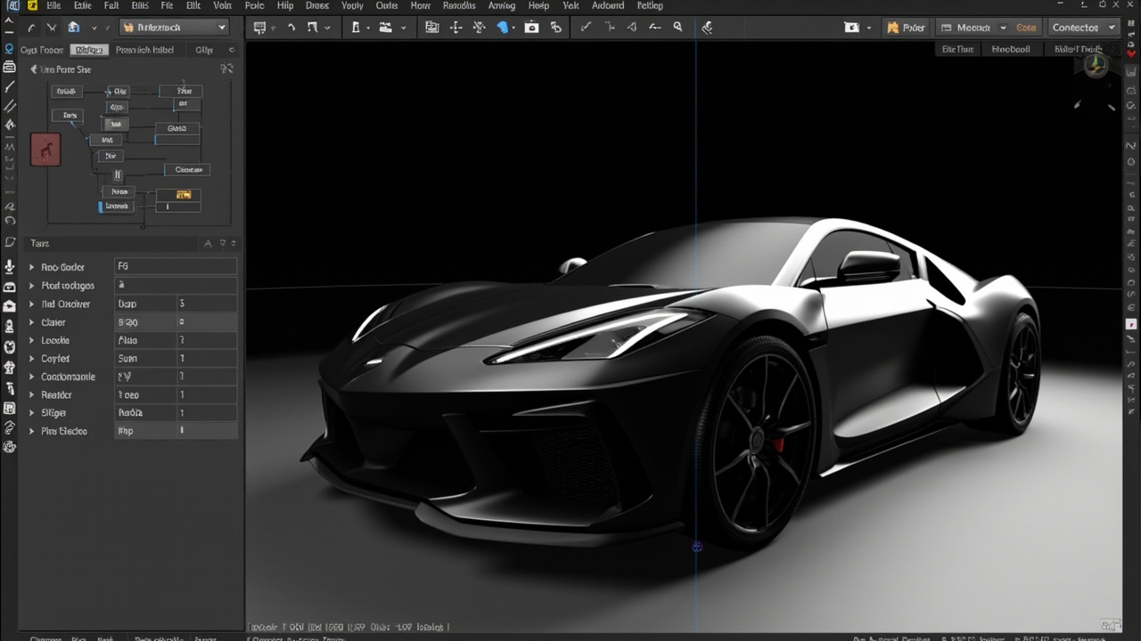This screenshot has height=641, width=1141.
Task: Open the Aodoord menu
Action: click(x=608, y=5)
